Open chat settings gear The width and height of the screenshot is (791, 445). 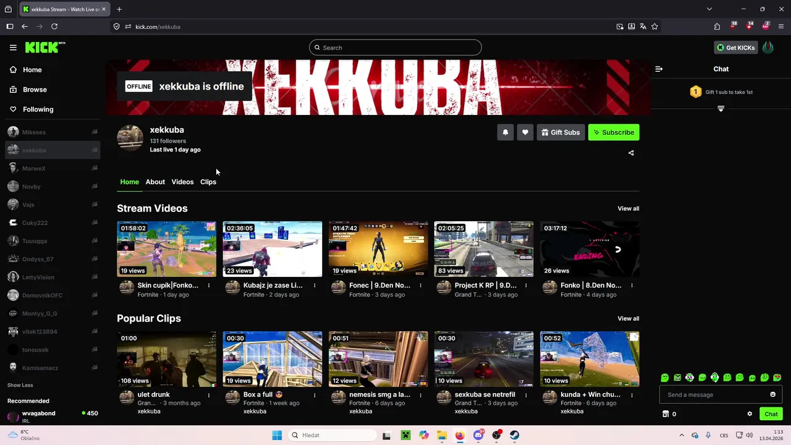click(x=750, y=414)
